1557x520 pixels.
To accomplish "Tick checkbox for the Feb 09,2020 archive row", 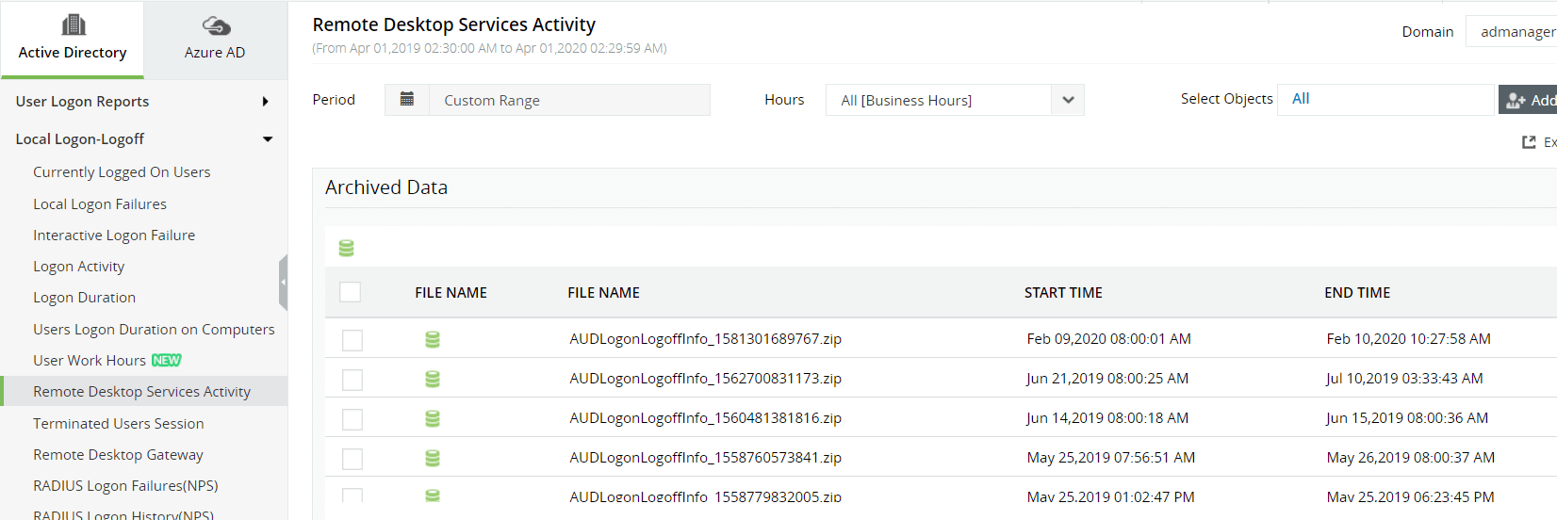I will (x=352, y=340).
